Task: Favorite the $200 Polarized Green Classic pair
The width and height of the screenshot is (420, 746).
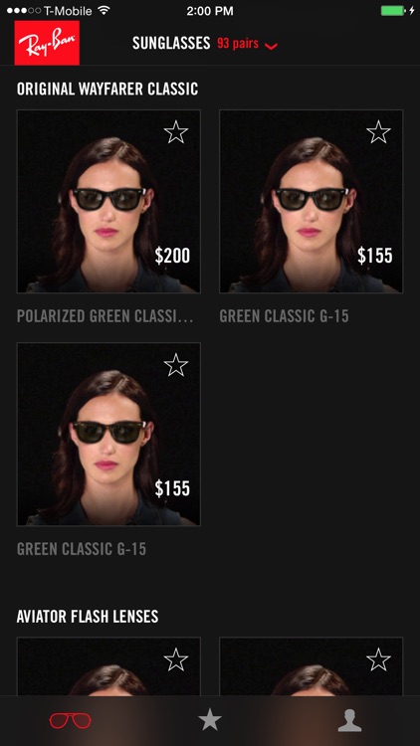Action: tap(176, 131)
